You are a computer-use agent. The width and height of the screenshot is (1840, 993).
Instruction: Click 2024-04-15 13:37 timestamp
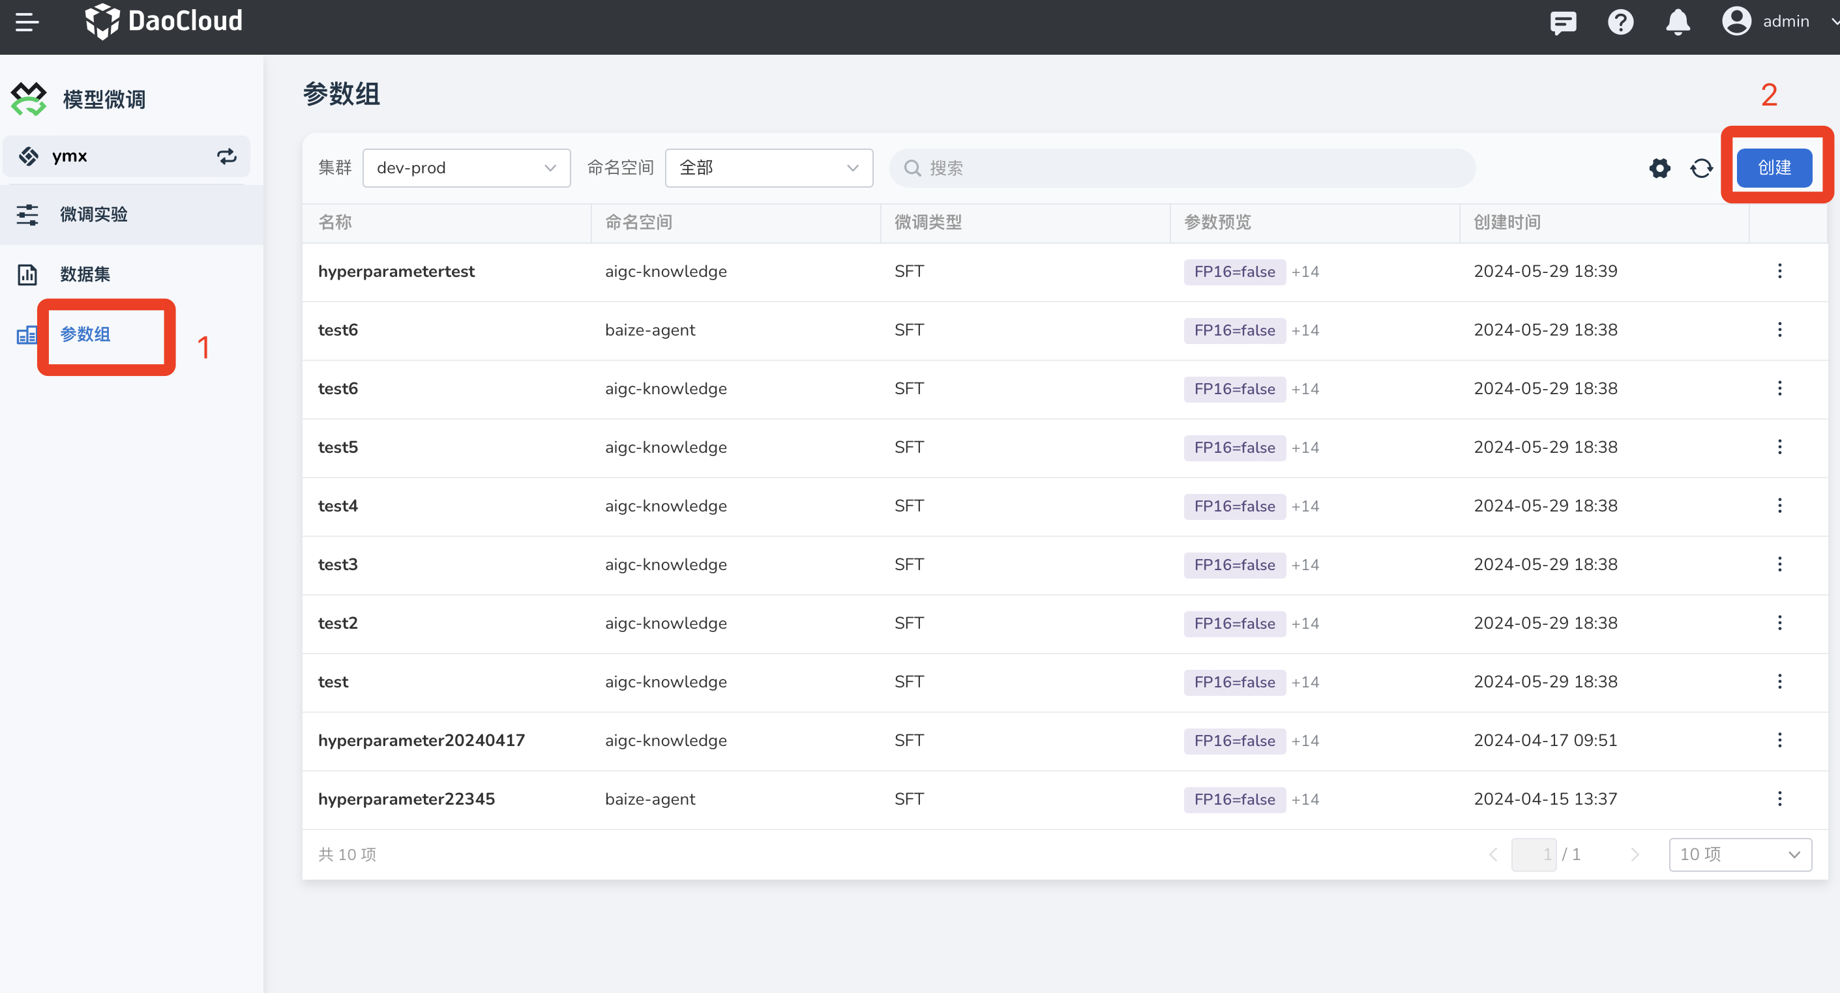point(1546,799)
